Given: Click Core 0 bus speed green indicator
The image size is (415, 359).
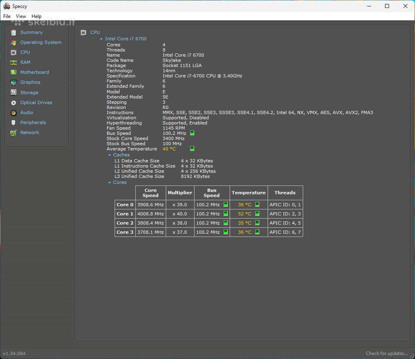Looking at the screenshot, I should [226, 204].
